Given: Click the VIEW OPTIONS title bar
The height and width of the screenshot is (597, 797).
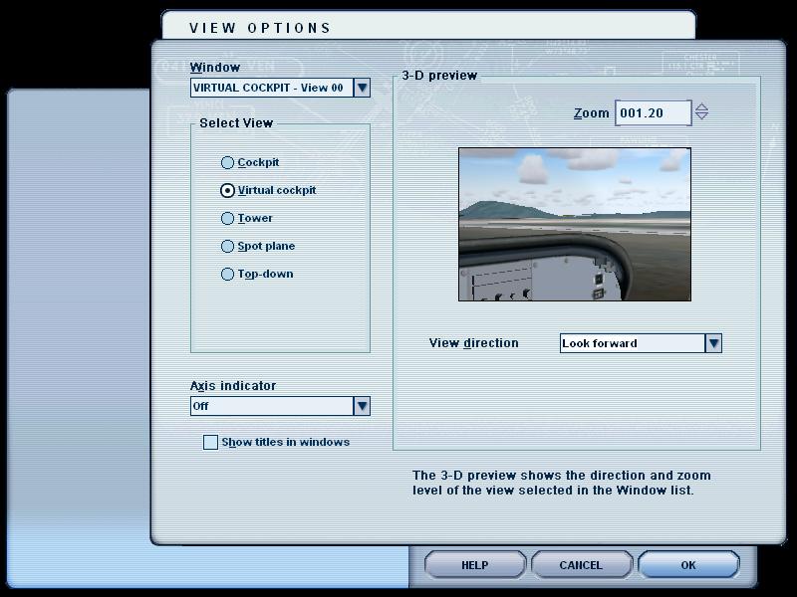Looking at the screenshot, I should pyautogui.click(x=428, y=27).
